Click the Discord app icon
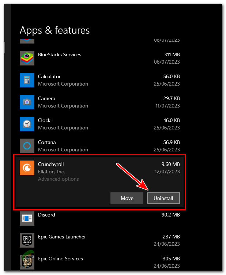 (27, 218)
